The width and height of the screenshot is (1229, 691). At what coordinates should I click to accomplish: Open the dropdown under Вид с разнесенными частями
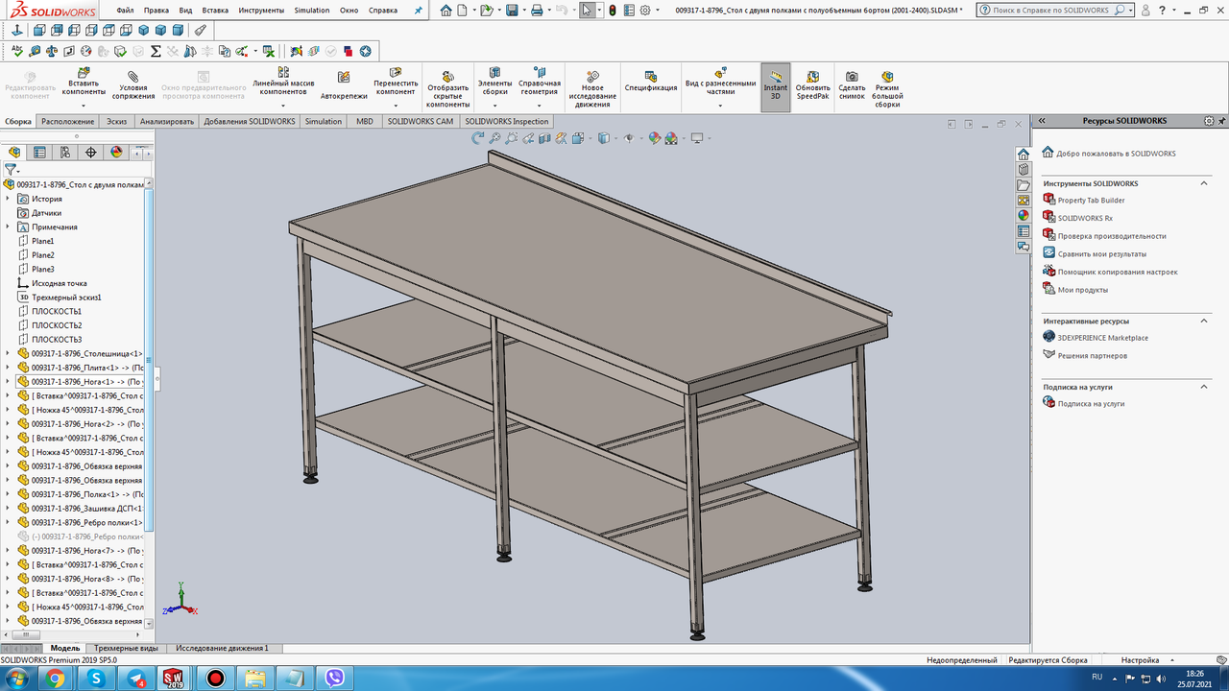(x=720, y=105)
